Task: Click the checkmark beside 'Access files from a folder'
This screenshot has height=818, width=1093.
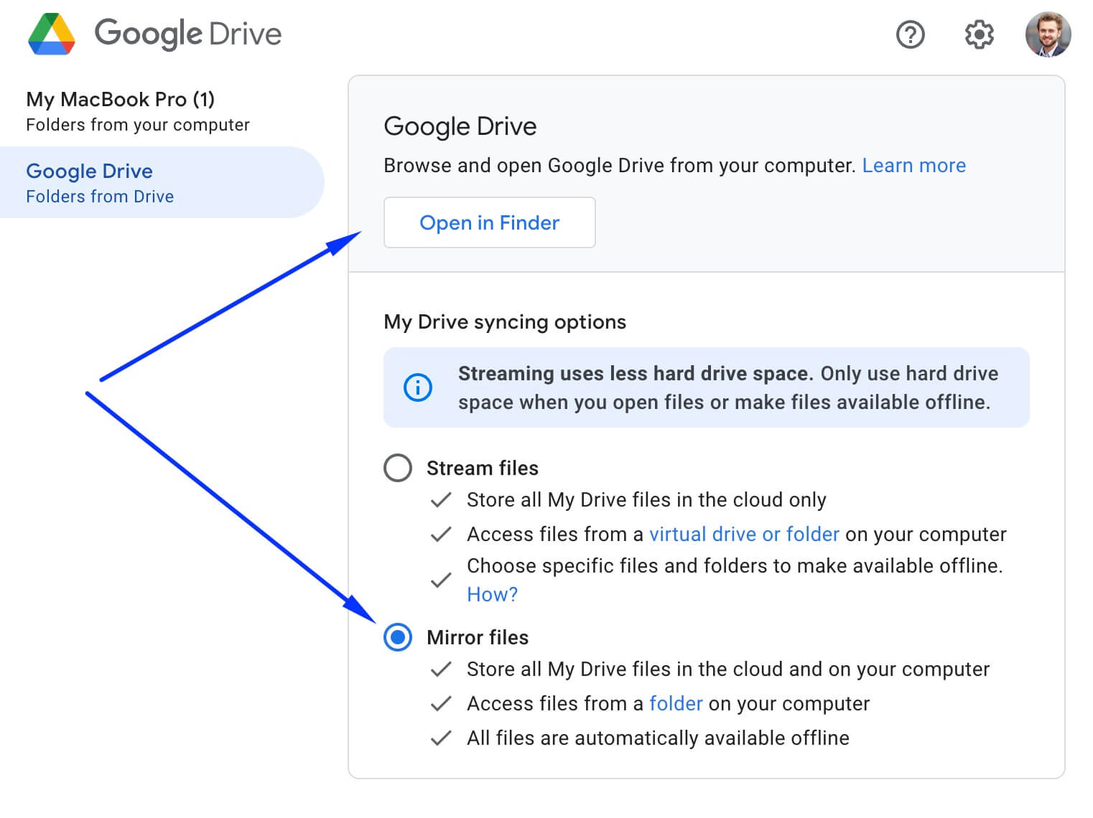Action: point(441,704)
